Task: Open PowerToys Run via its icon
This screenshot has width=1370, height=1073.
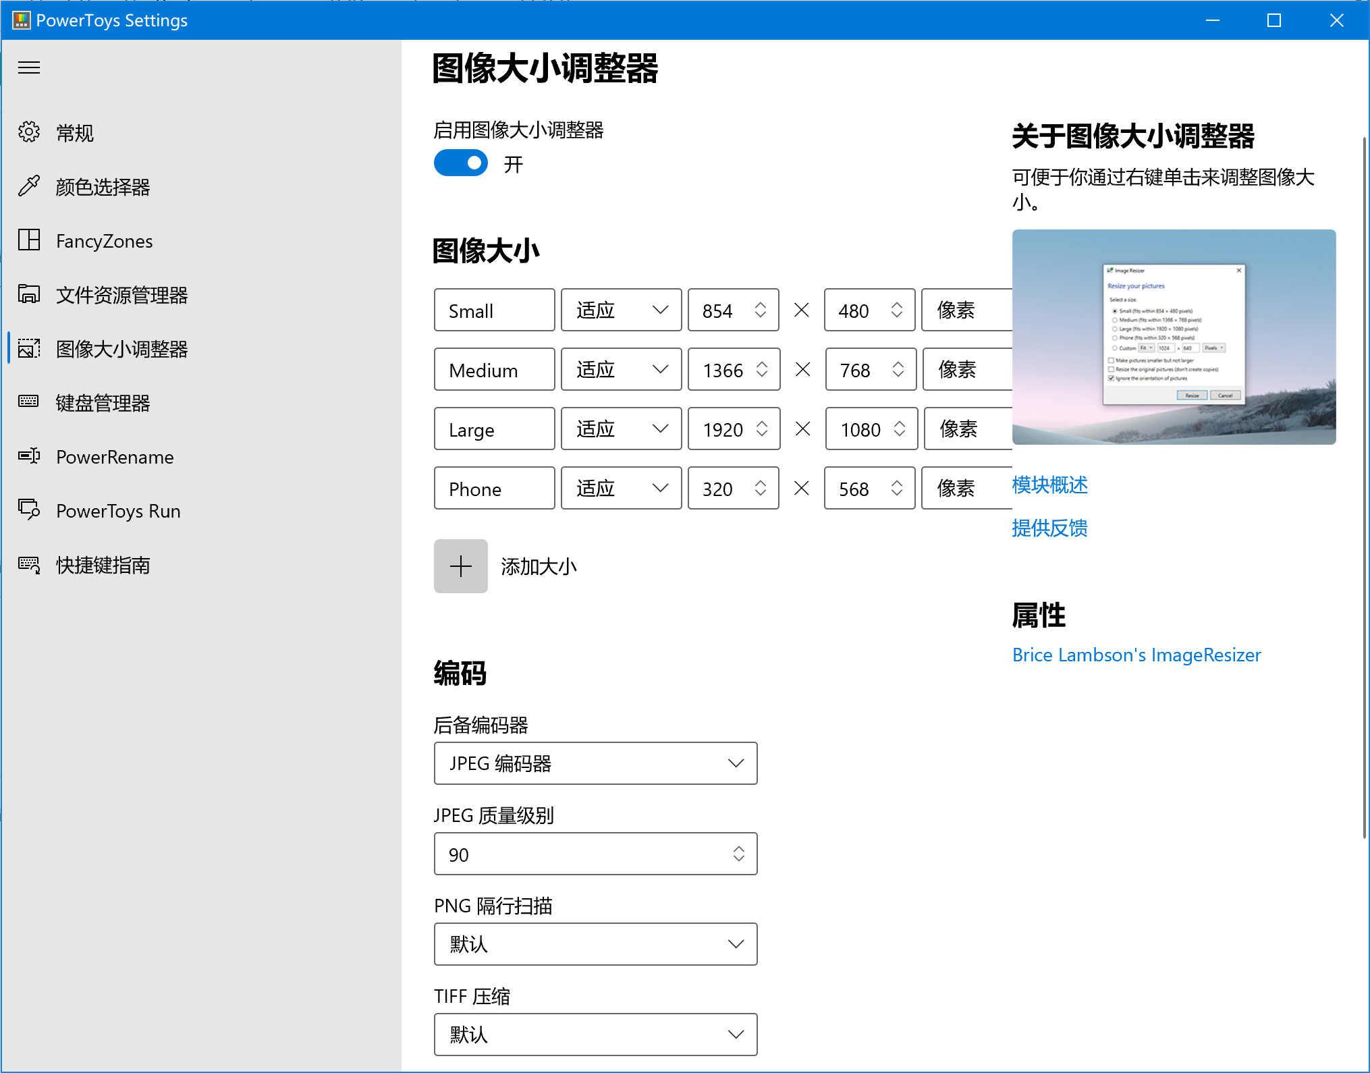Action: pyautogui.click(x=29, y=511)
